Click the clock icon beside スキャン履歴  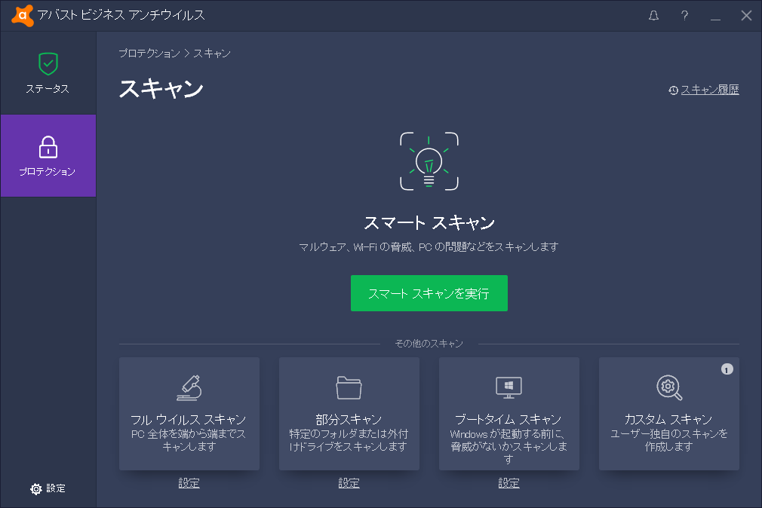[x=673, y=90]
